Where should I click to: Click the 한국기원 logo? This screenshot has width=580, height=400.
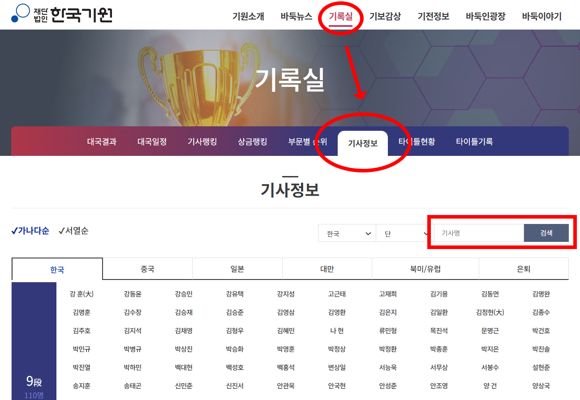63,14
